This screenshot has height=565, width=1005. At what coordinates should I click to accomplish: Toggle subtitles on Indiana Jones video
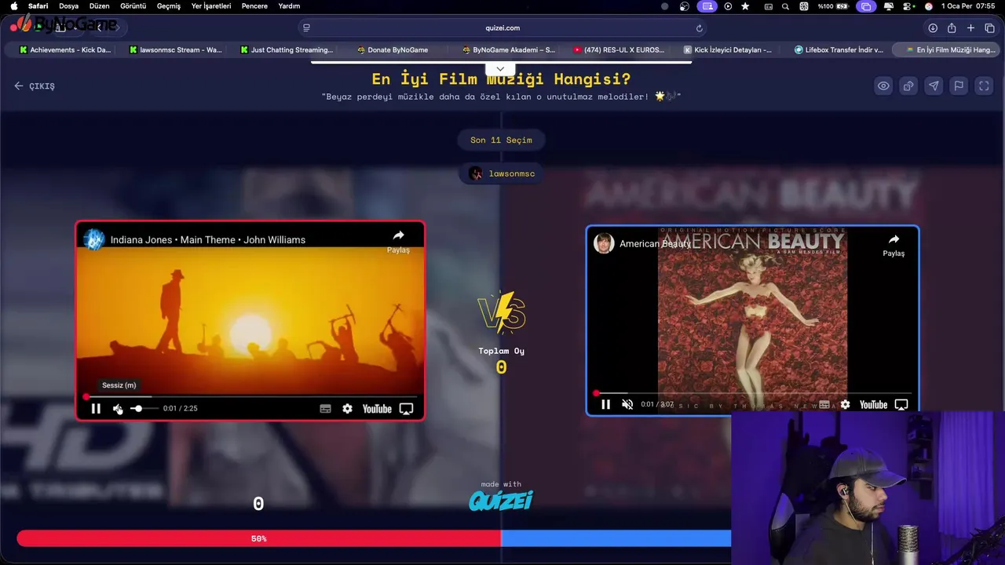(x=325, y=409)
